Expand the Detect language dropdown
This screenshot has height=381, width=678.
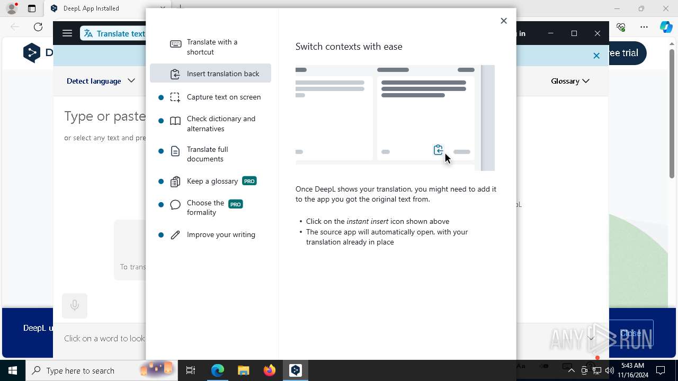101,81
